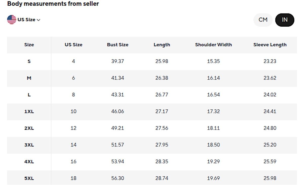Click the Size column header
304x185 pixels.
(29, 45)
